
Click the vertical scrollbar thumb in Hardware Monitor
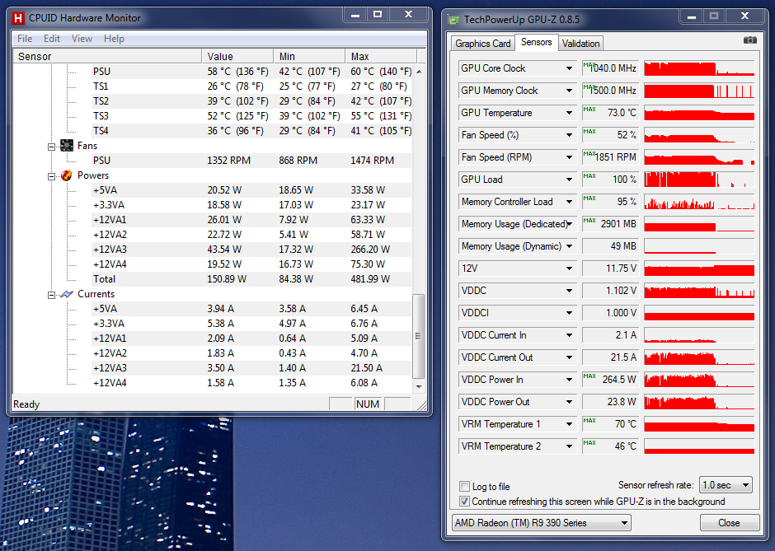pyautogui.click(x=418, y=336)
